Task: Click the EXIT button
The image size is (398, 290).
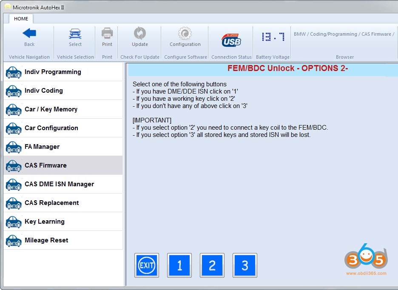Action: pos(147,265)
